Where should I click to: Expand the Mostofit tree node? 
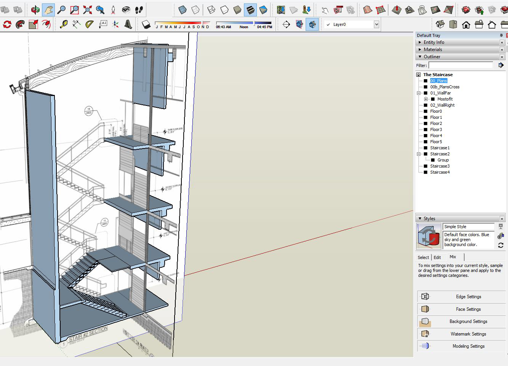[426, 99]
